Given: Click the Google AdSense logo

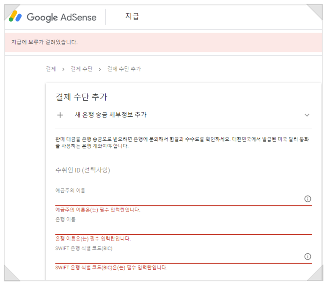Looking at the screenshot, I should pos(52,16).
